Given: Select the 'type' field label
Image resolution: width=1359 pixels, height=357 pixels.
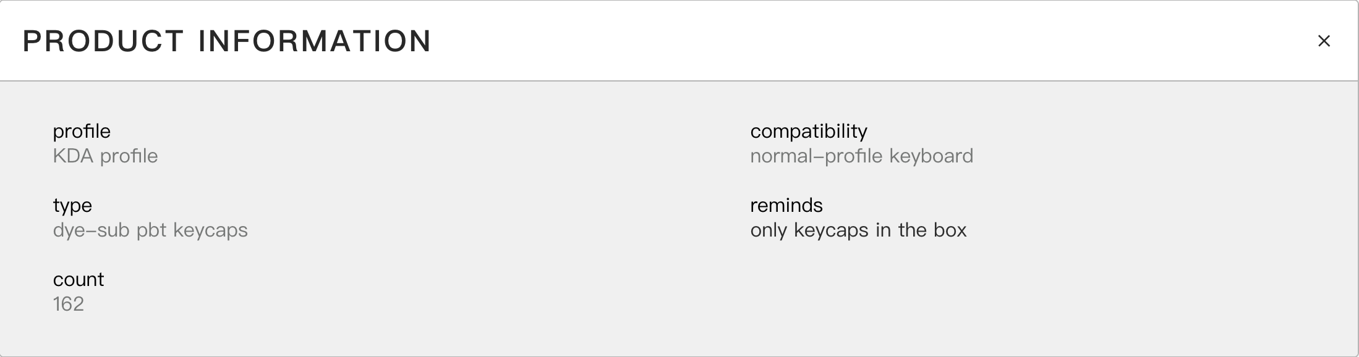Looking at the screenshot, I should tap(72, 205).
